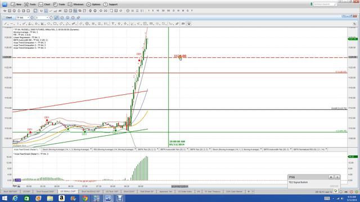Select the trend line drawing tool
Image resolution: width=360 pixels, height=202 pixels.
[6, 24]
